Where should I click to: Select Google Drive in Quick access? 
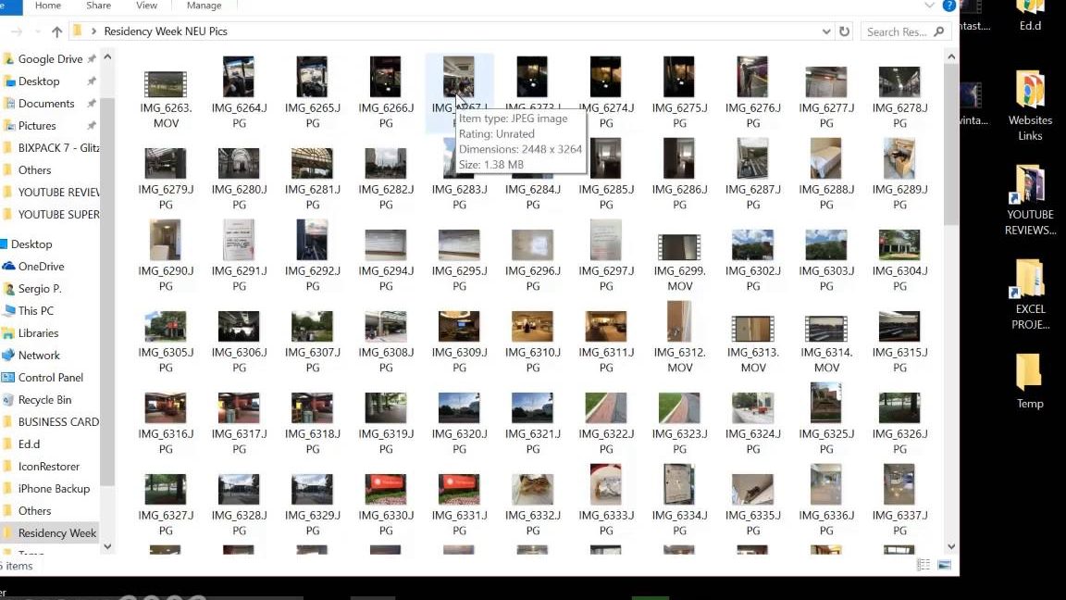(50, 59)
